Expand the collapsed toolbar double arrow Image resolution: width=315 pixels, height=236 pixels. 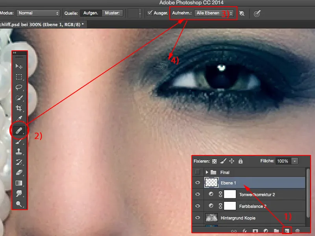[15, 53]
